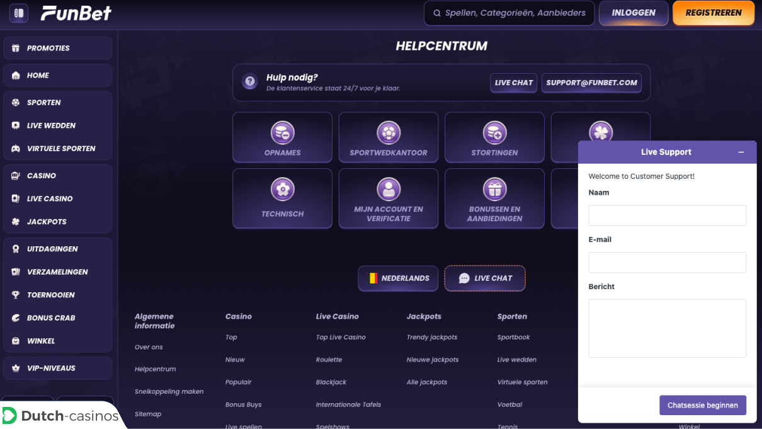The height and width of the screenshot is (429, 762).
Task: Open Populair footer link
Action: tap(238, 382)
